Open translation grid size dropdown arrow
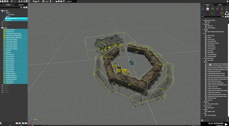 (45, 1)
